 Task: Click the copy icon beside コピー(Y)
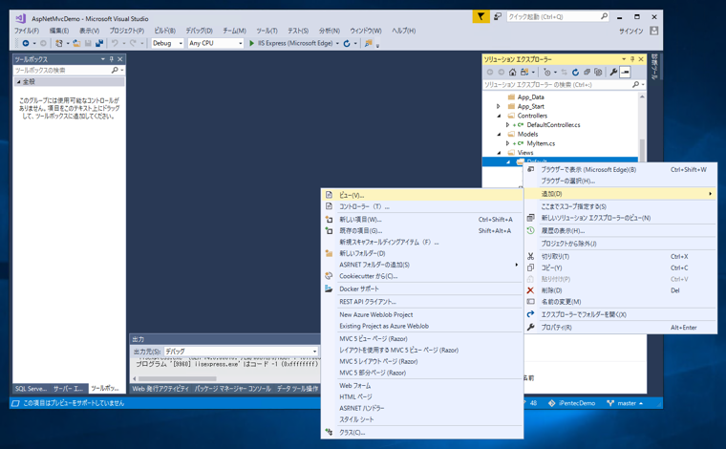click(530, 267)
